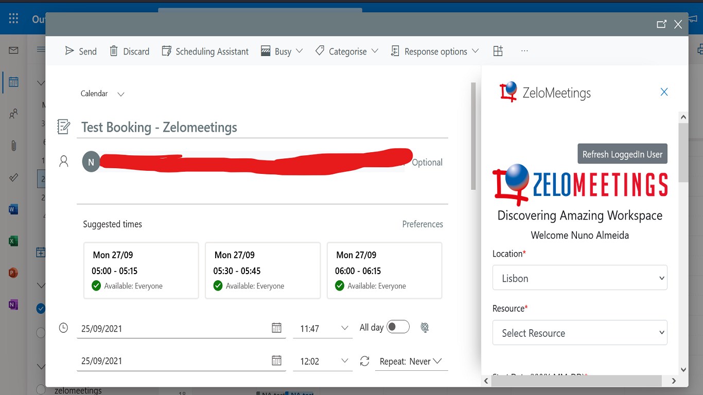Click the repeat arrows icon
The width and height of the screenshot is (703, 395).
pyautogui.click(x=365, y=361)
